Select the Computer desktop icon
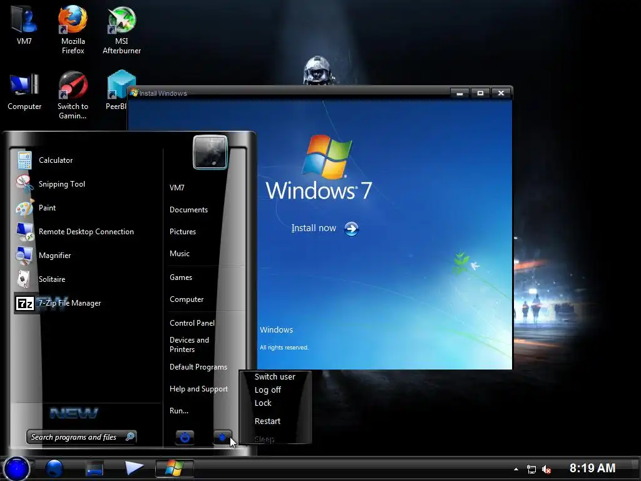The width and height of the screenshot is (641, 481). 24,91
